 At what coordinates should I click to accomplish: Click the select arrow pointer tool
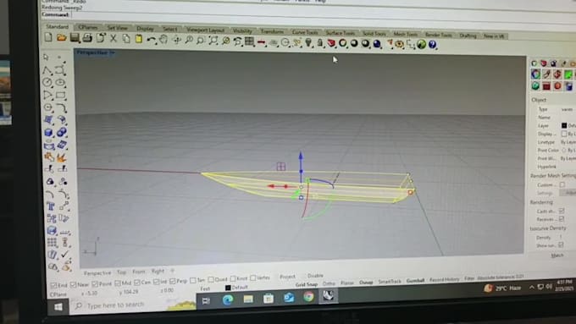tap(47, 58)
